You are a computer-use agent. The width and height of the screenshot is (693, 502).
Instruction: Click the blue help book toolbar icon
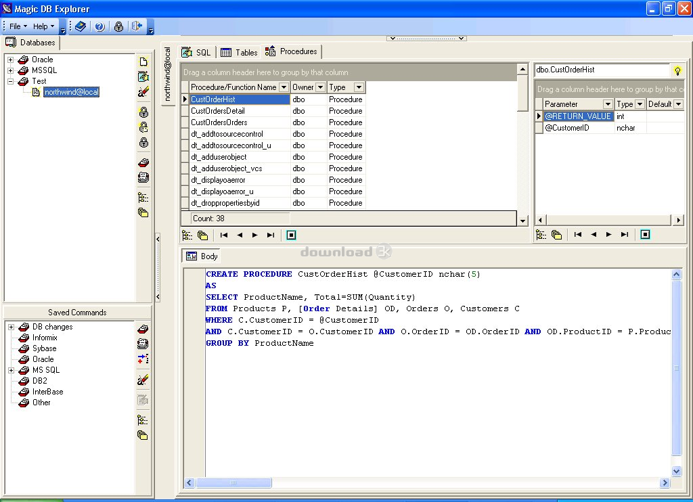tap(81, 26)
